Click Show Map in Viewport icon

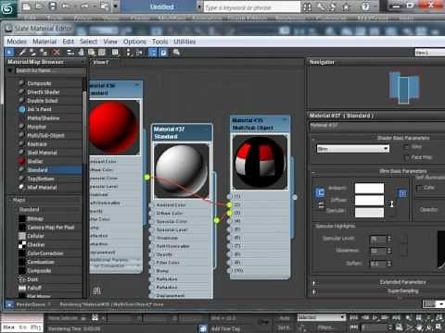[x=92, y=53]
